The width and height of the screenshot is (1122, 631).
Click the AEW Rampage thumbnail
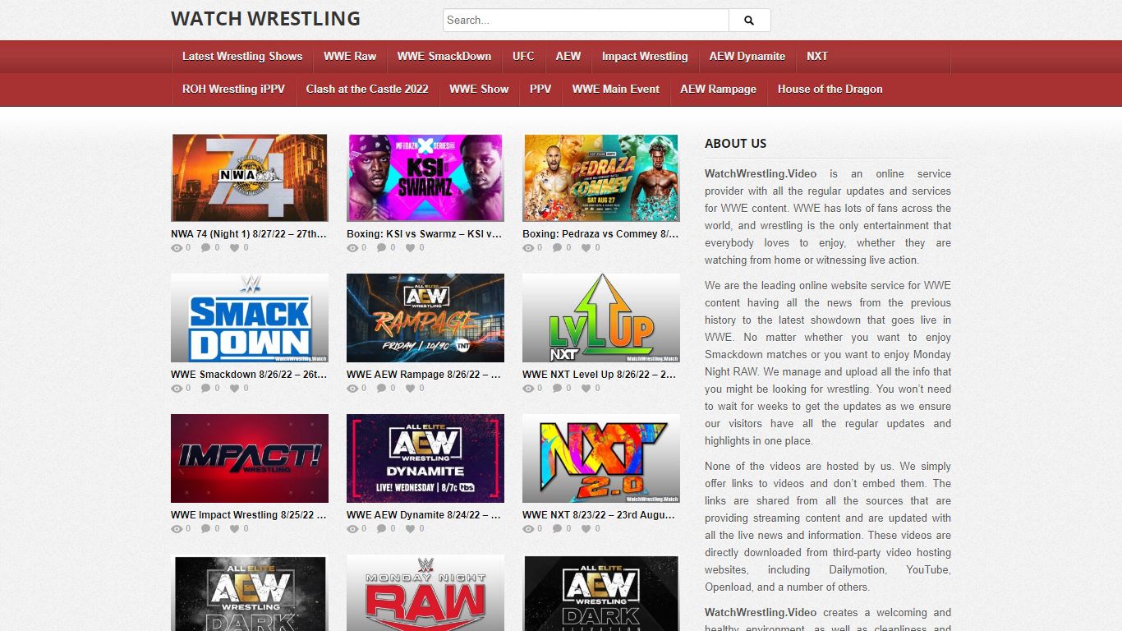[x=425, y=318]
